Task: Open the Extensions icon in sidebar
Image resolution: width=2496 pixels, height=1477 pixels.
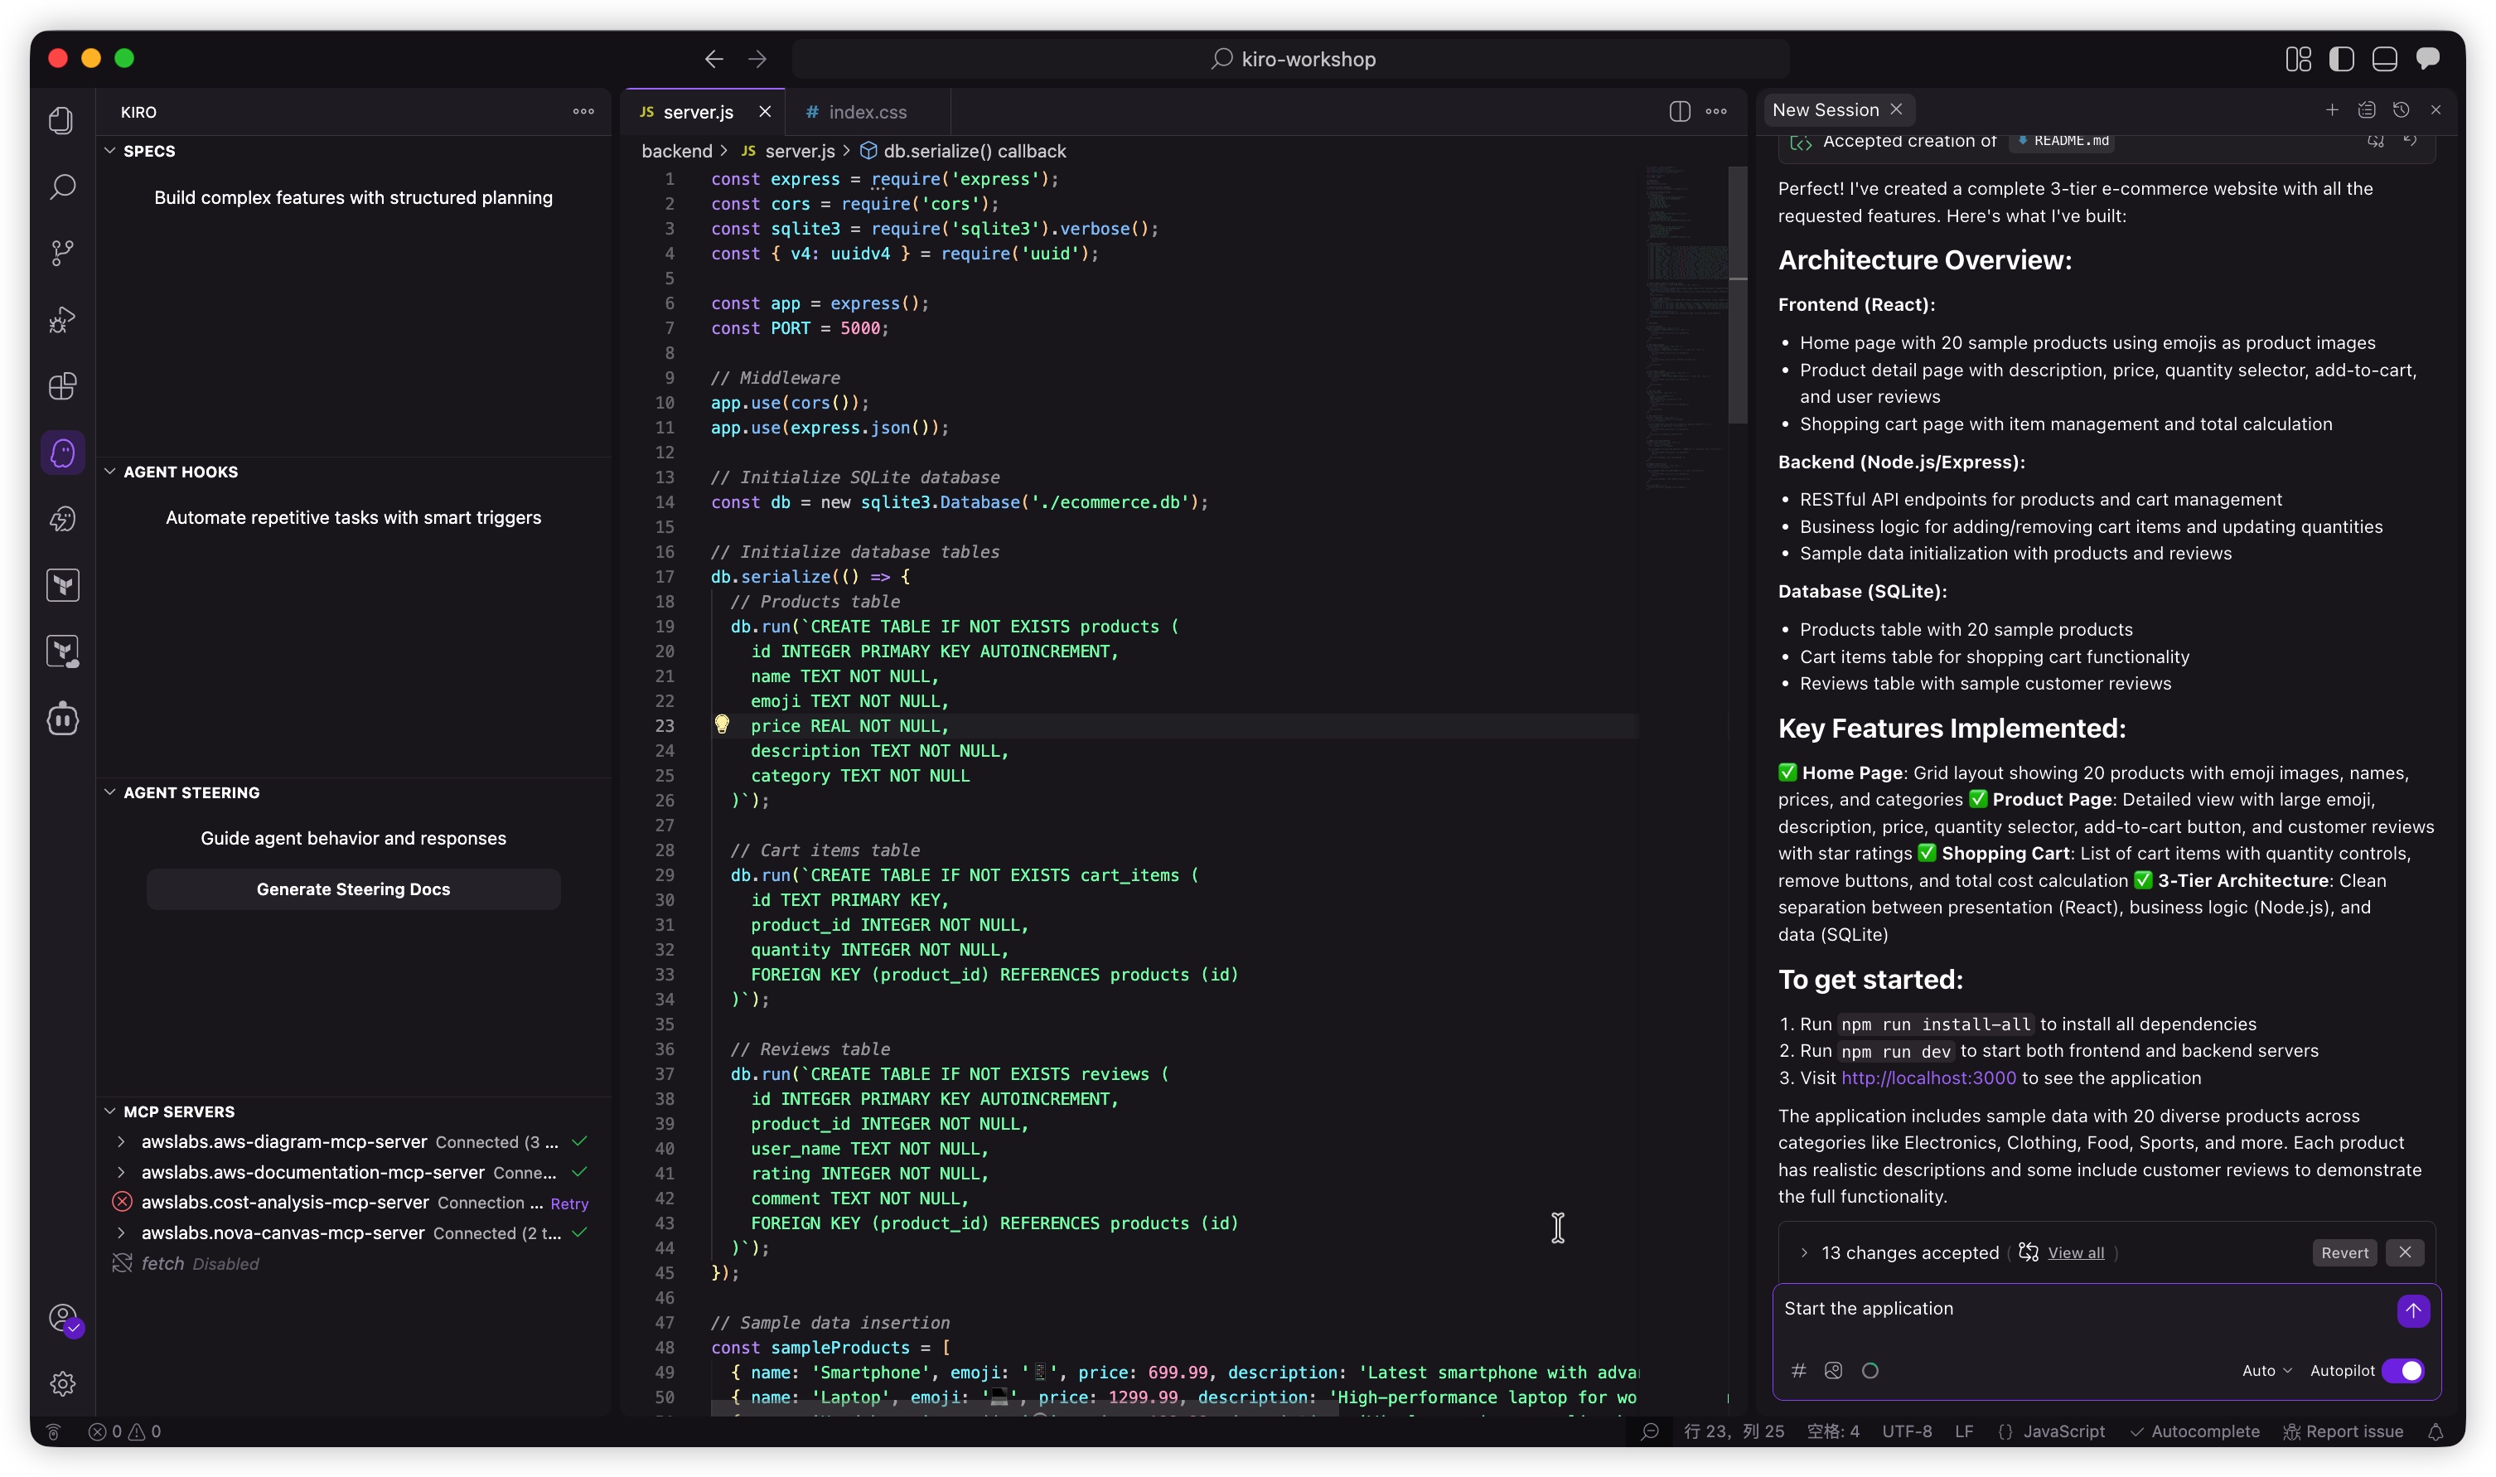Action: coord(63,386)
